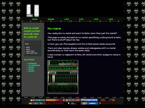This screenshot has height=108, width=145.
Task: Open the Home navigation link
Action: click(35, 19)
